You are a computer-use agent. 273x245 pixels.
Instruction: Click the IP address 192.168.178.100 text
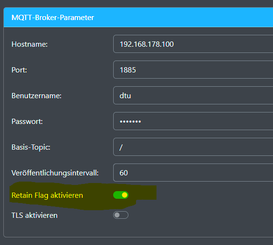(x=146, y=44)
